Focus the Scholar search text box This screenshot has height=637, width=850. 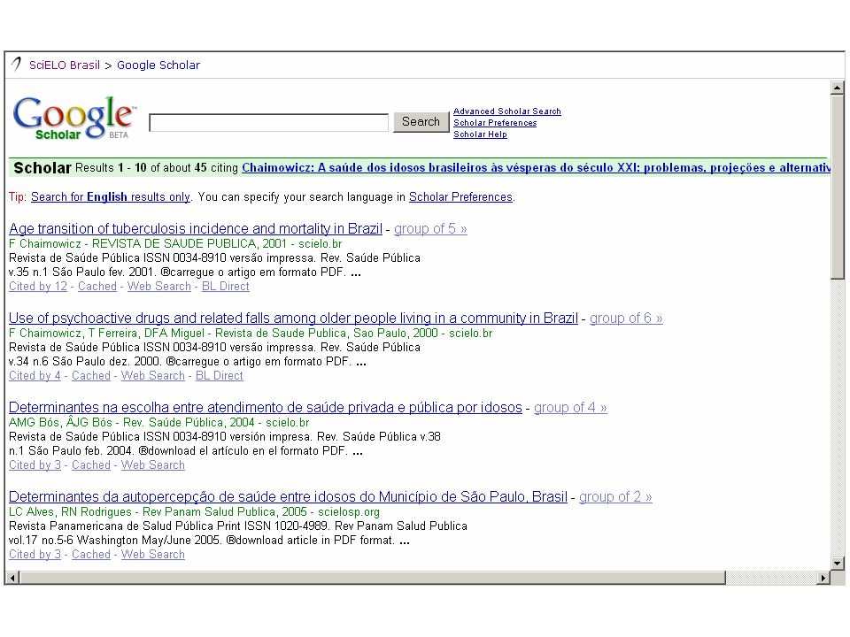point(269,122)
